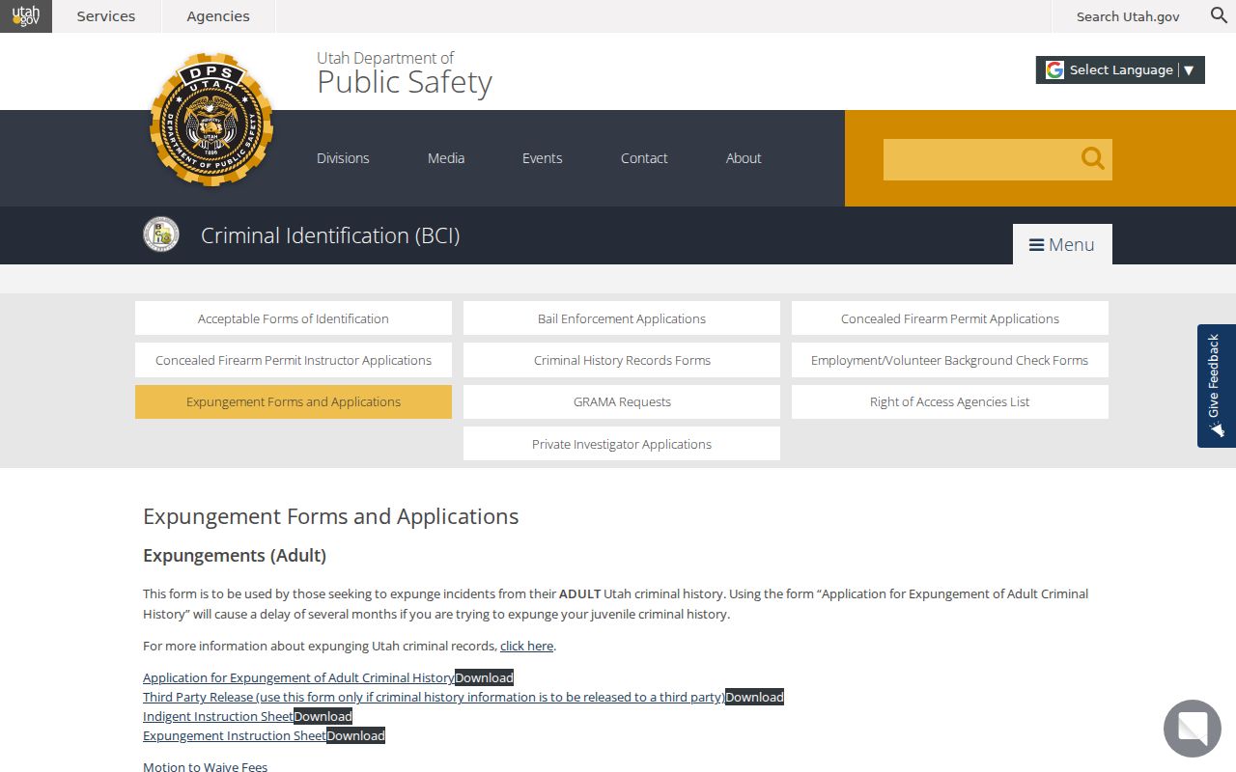The width and height of the screenshot is (1236, 772).
Task: Click the Search Utah.gov field
Action: [1128, 16]
